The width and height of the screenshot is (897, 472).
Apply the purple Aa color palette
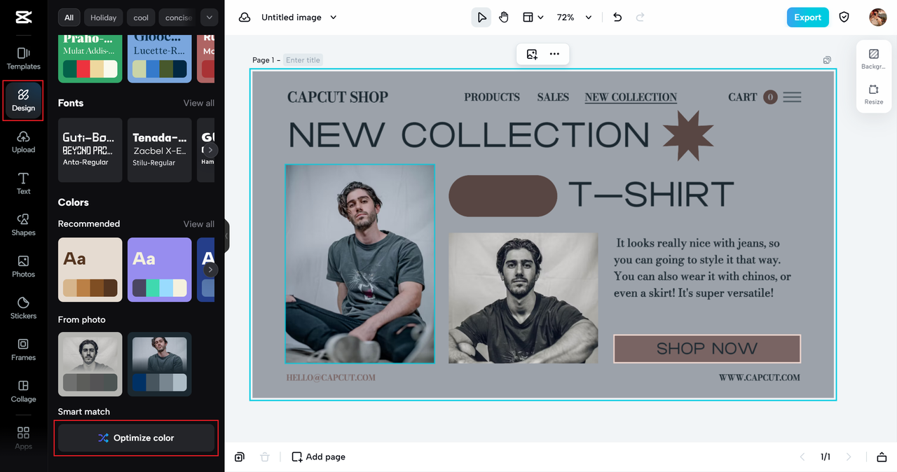coord(159,270)
